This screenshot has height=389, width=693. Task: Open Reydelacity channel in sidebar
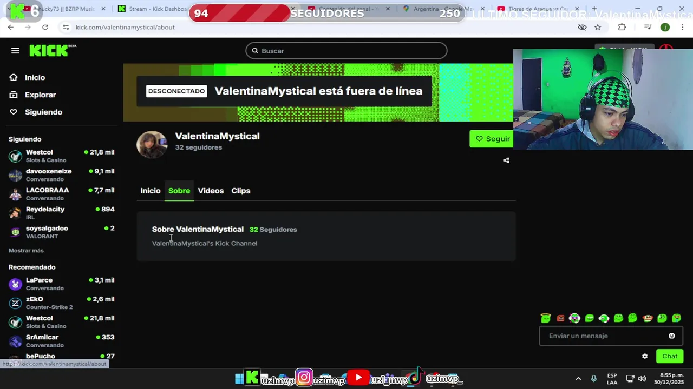click(62, 213)
